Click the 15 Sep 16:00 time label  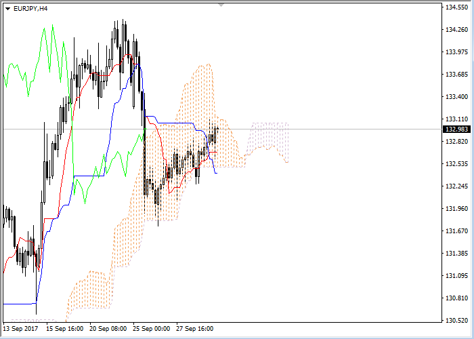65,329
